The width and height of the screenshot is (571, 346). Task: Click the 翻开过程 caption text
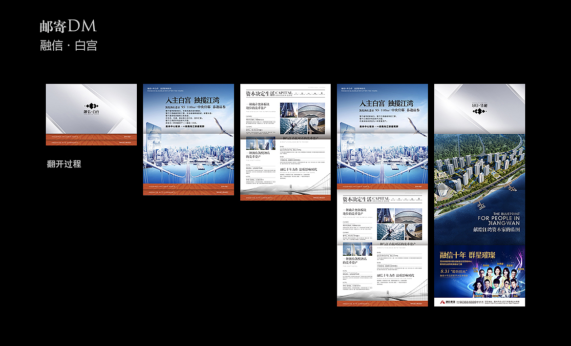coord(63,164)
